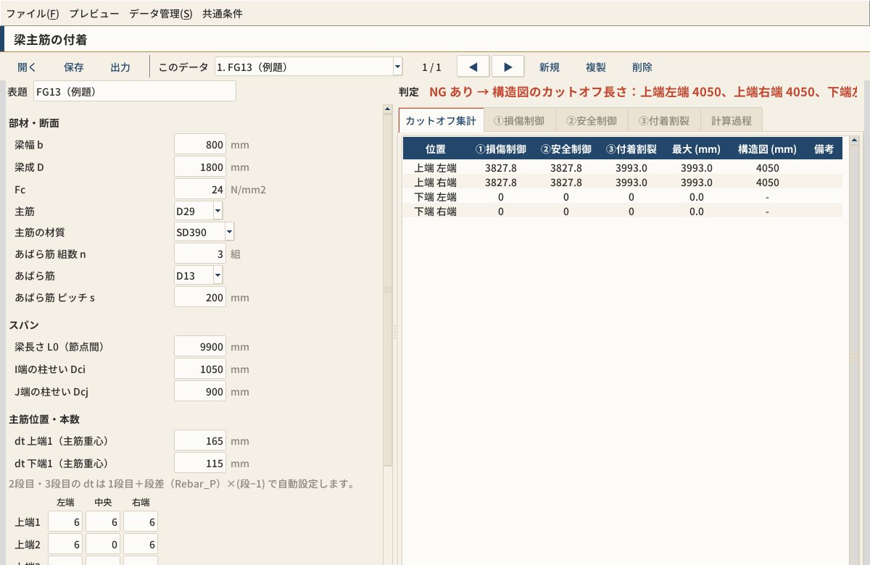Screen dimensions: 870x565
Task: Switch to the ①損傷制御 tab
Action: (x=519, y=121)
